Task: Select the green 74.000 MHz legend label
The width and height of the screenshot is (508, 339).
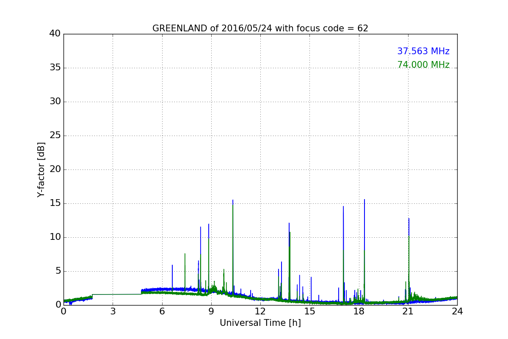Action: point(423,65)
